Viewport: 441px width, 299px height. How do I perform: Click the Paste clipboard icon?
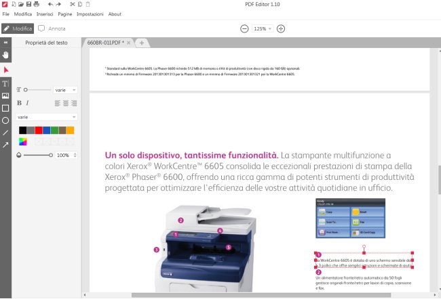pos(88,4)
